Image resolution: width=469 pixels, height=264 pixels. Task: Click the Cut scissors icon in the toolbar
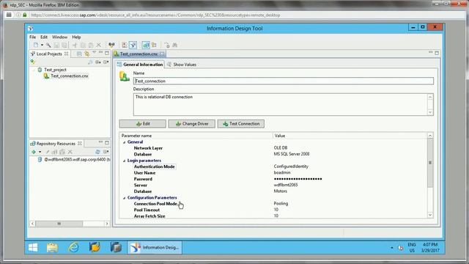point(75,45)
